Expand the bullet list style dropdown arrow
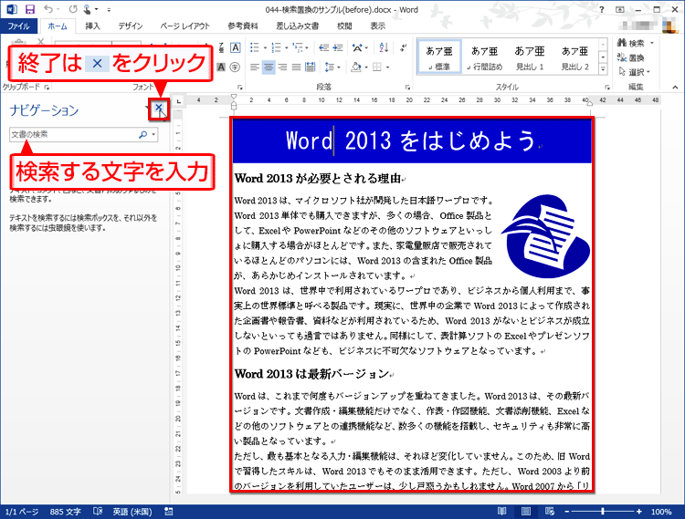This screenshot has width=685, height=519. pos(265,47)
